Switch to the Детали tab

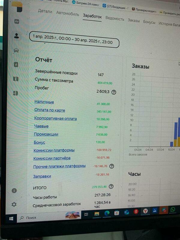tap(45, 12)
